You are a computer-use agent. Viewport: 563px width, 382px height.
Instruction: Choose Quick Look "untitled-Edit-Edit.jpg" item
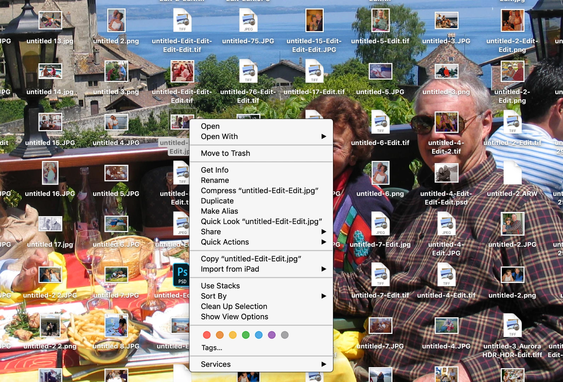pyautogui.click(x=261, y=221)
